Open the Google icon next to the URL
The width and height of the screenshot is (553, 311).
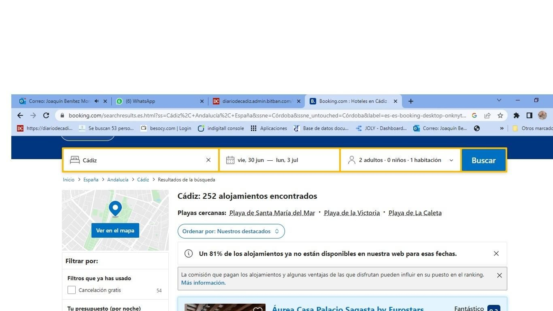[475, 115]
